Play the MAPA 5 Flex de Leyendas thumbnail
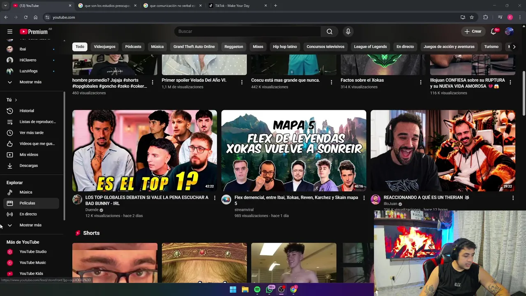This screenshot has width=526, height=296. click(x=294, y=150)
